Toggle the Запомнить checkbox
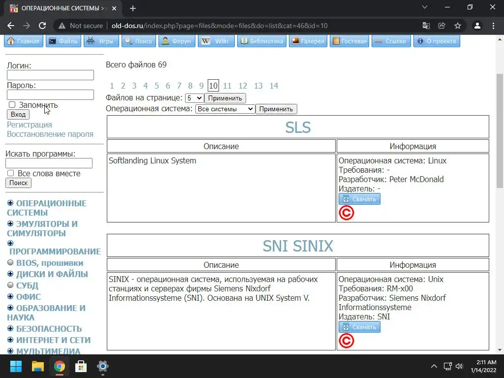The image size is (504, 378). [x=12, y=105]
